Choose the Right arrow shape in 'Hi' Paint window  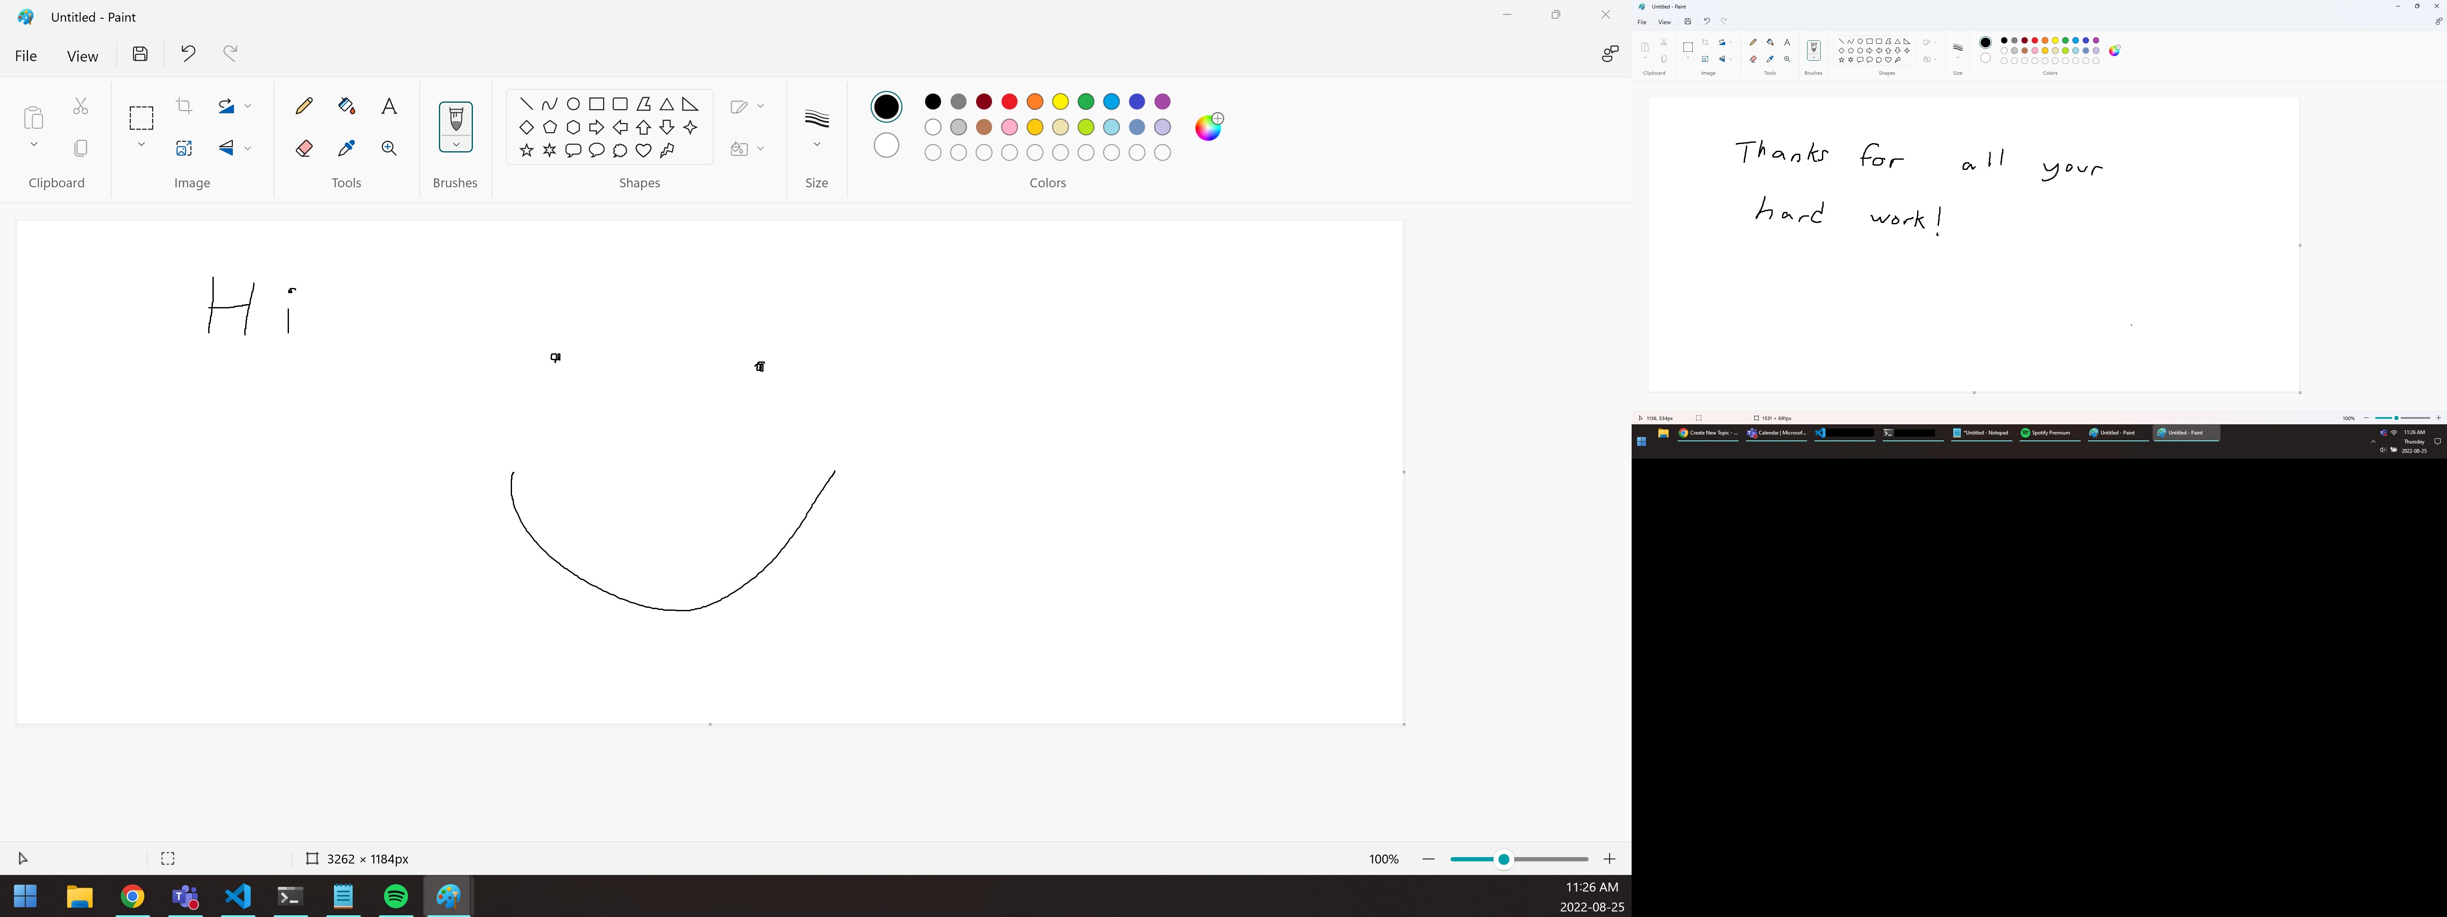(597, 127)
